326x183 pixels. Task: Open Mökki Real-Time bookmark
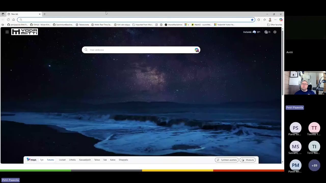101,25
